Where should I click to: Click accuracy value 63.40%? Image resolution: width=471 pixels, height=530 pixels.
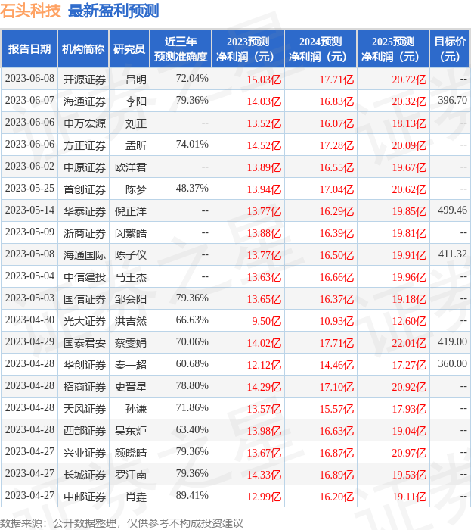[192, 430]
